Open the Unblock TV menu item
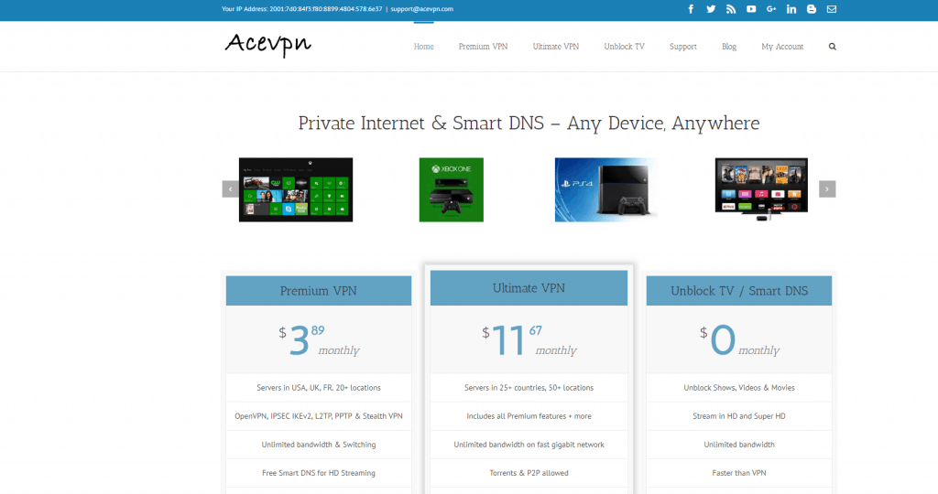Image resolution: width=938 pixels, height=494 pixels. click(x=624, y=47)
